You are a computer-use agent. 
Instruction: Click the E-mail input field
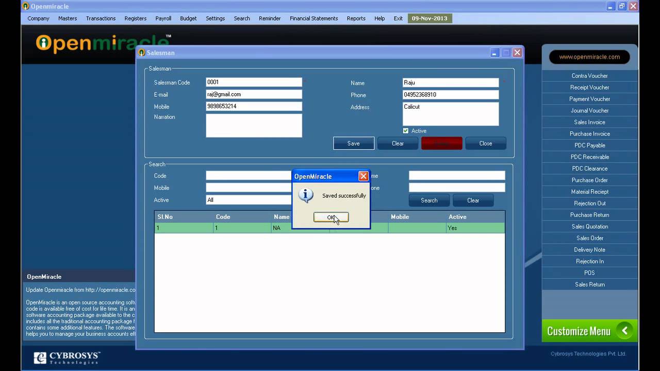(x=254, y=94)
